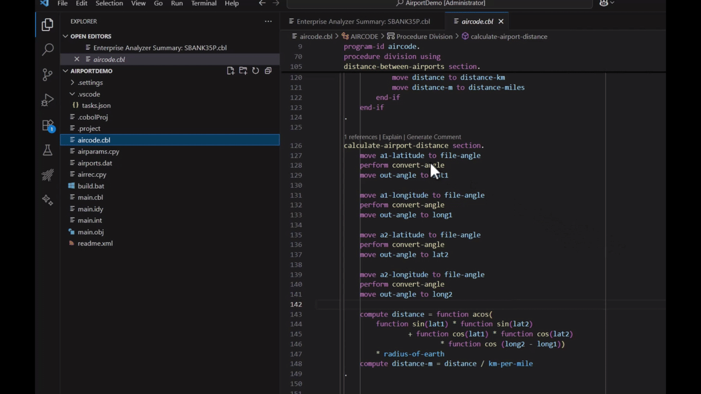This screenshot has width=701, height=394.
Task: Click 'km-per-mile' on line 148
Action: 510,364
